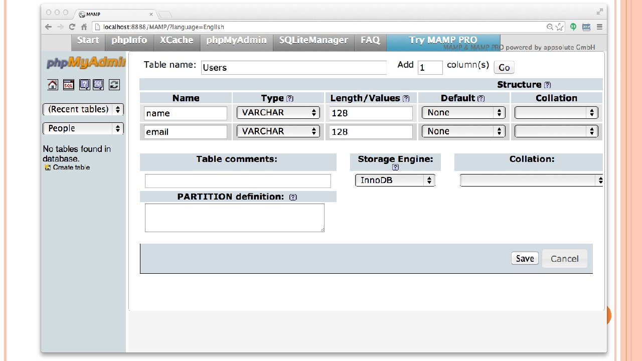Reload the page with browser refresh icon
The height and width of the screenshot is (361, 642).
(72, 27)
